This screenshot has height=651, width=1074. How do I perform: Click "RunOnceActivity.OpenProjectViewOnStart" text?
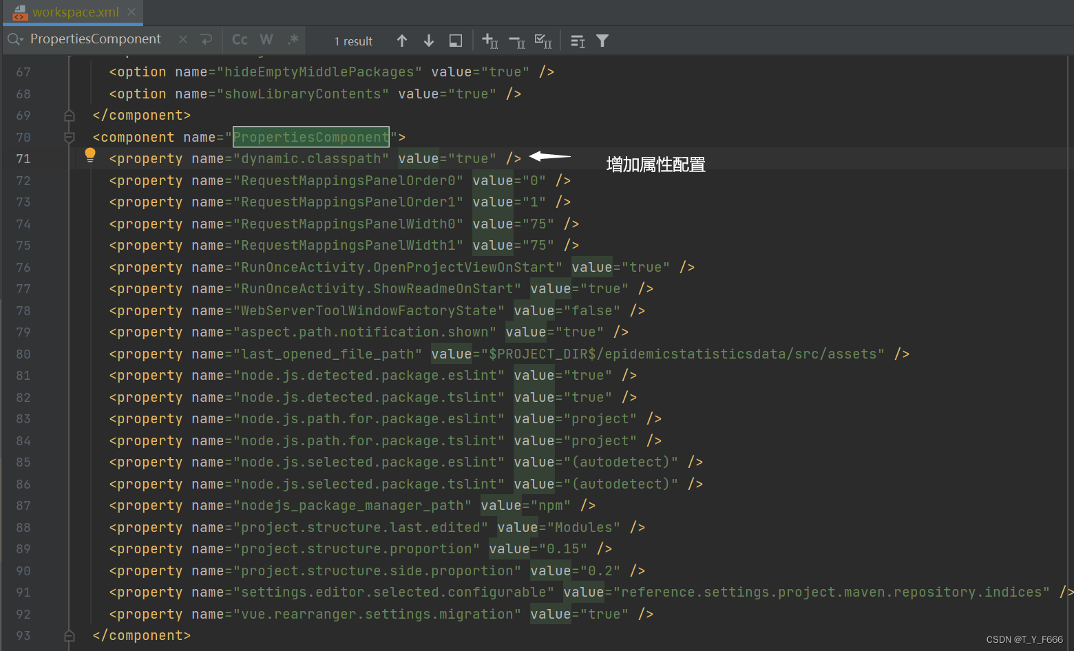(398, 267)
